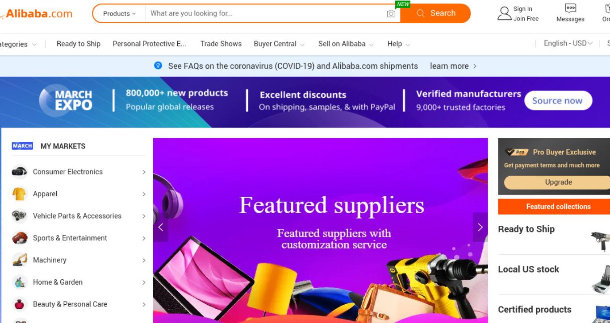Go to the previous banner slide
The image size is (610, 323).
(161, 227)
